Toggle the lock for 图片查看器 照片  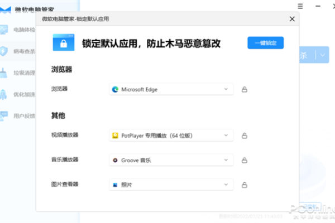[x=245, y=185]
